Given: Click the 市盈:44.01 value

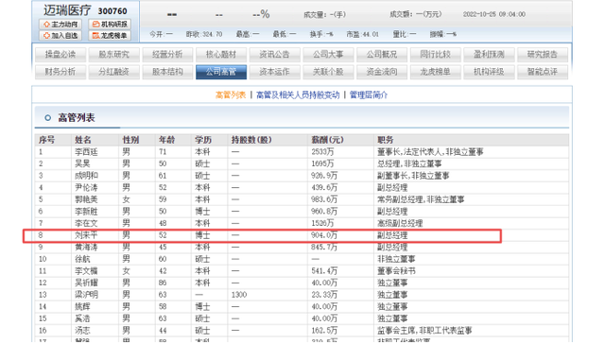Looking at the screenshot, I should pyautogui.click(x=363, y=34).
